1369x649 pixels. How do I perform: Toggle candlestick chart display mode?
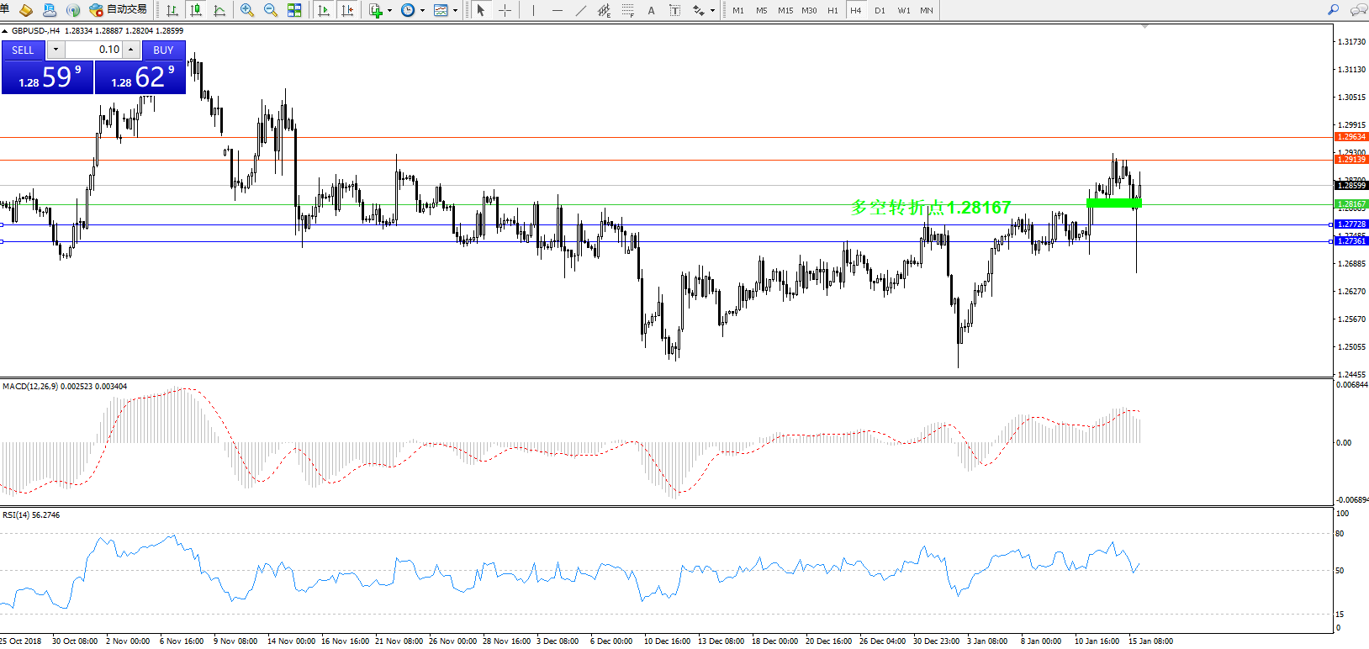pyautogui.click(x=196, y=10)
